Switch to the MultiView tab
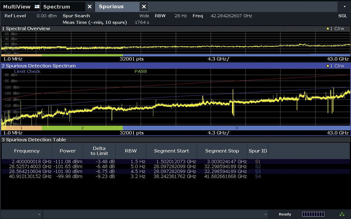This screenshot has width=351, height=219. coord(17,7)
